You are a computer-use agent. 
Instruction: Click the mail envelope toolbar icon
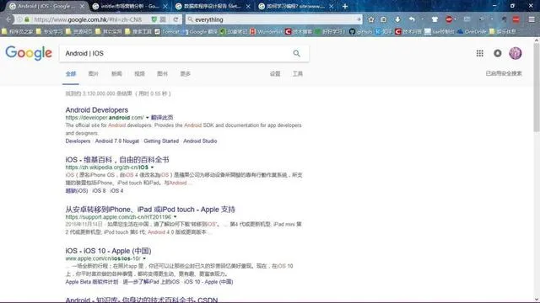click(467, 19)
